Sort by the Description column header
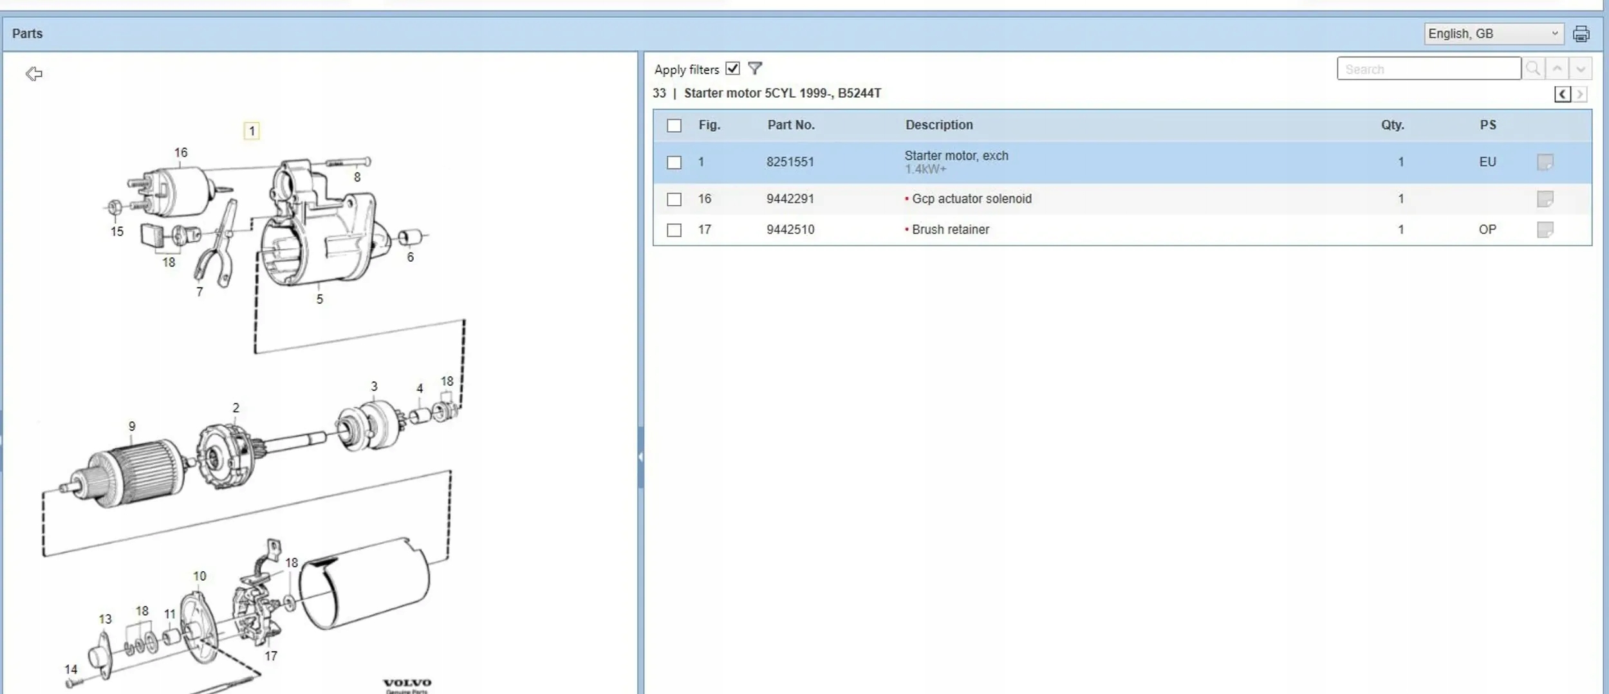This screenshot has width=1609, height=694. click(x=939, y=125)
